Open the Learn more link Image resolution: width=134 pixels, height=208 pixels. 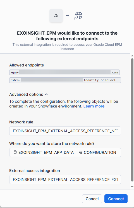point(94,106)
